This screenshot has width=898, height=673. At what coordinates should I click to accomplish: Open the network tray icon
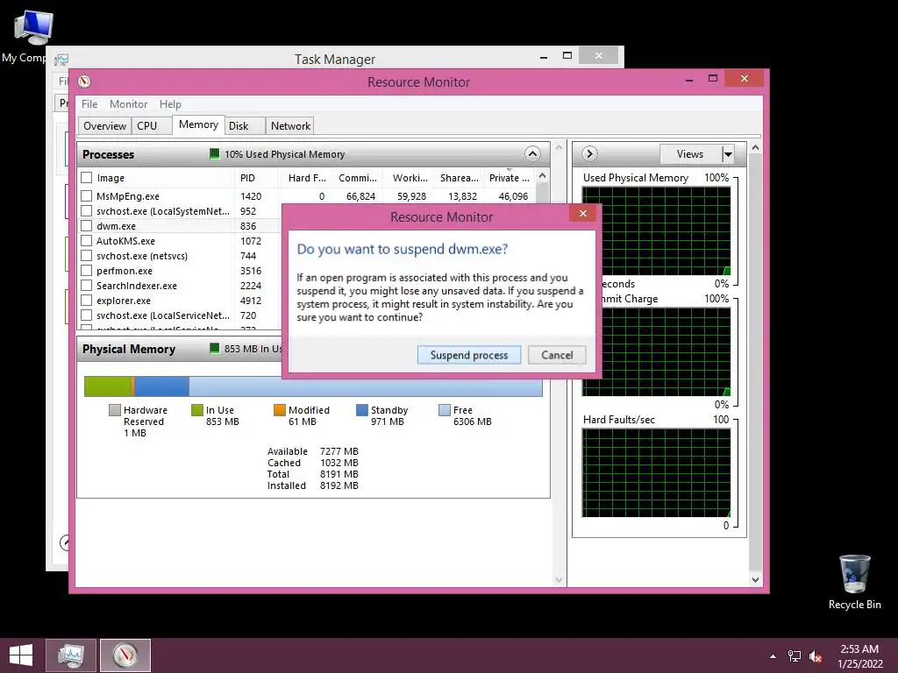795,655
